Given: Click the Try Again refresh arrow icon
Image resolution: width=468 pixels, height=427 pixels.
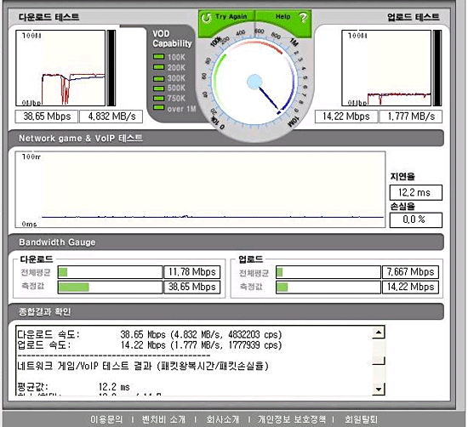Looking at the screenshot, I should click(x=206, y=18).
